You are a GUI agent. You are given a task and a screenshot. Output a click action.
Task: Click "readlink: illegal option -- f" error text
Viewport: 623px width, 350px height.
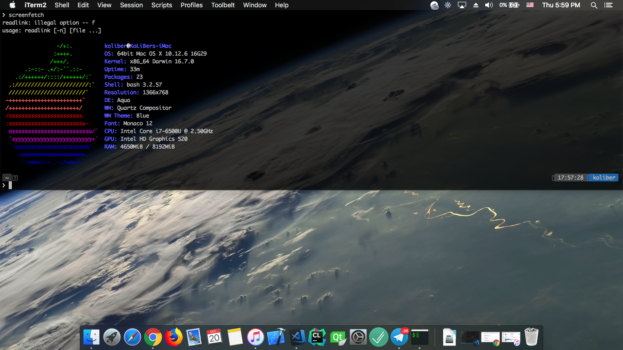(49, 23)
